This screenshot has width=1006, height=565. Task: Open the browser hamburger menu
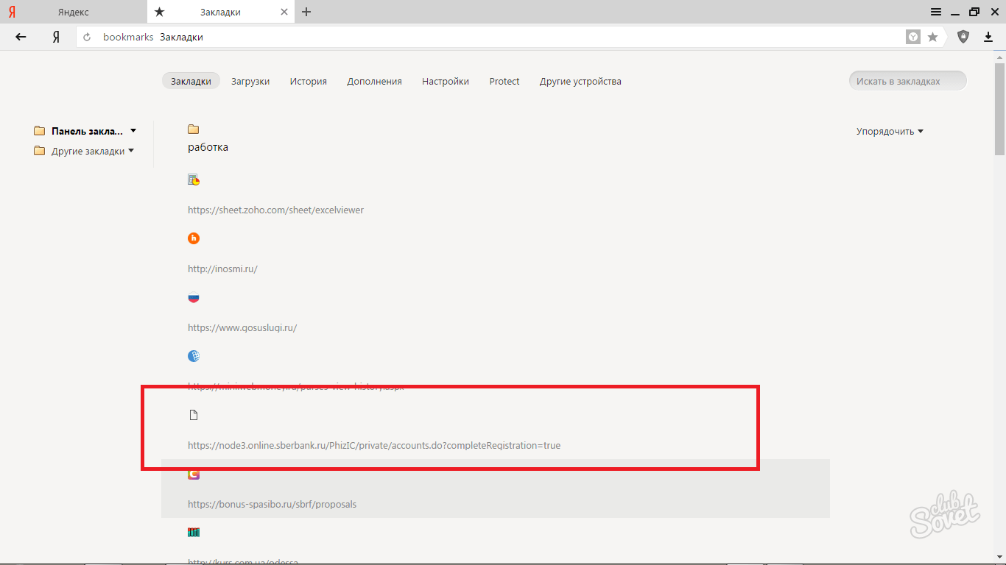(x=935, y=12)
